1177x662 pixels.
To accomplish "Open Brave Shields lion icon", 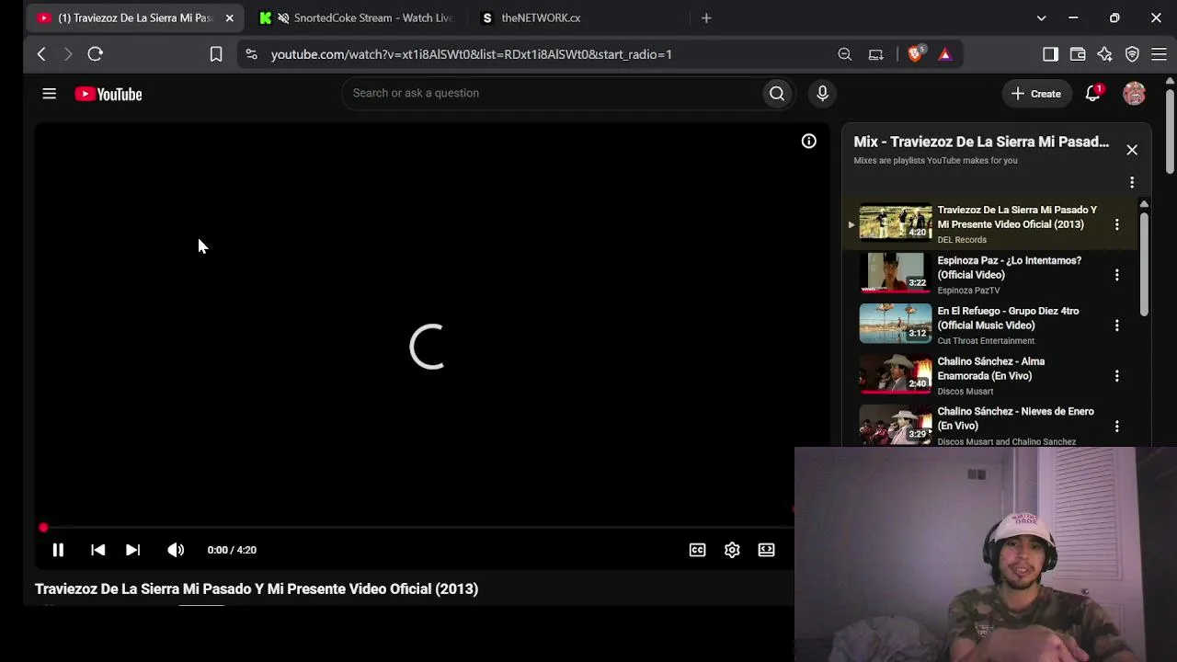I will pyautogui.click(x=915, y=54).
